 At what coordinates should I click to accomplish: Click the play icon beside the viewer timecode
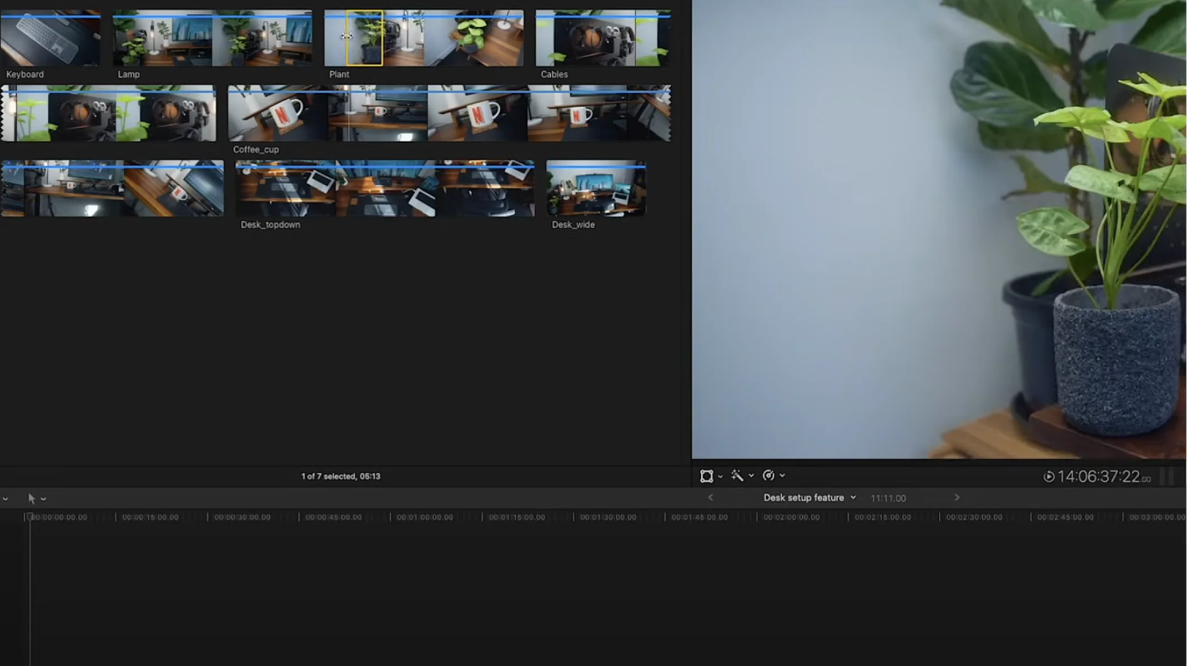pos(1048,476)
